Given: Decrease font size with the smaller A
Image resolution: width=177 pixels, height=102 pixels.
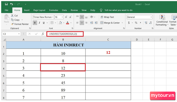Looking at the screenshot, I should (71, 17).
